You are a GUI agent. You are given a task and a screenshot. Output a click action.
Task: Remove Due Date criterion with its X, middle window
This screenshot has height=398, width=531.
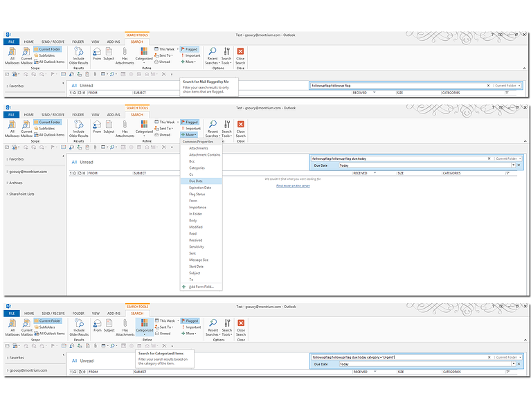tap(519, 165)
